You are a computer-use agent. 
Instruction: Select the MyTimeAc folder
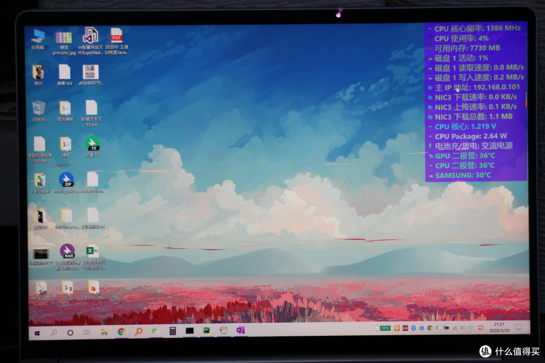point(67,219)
